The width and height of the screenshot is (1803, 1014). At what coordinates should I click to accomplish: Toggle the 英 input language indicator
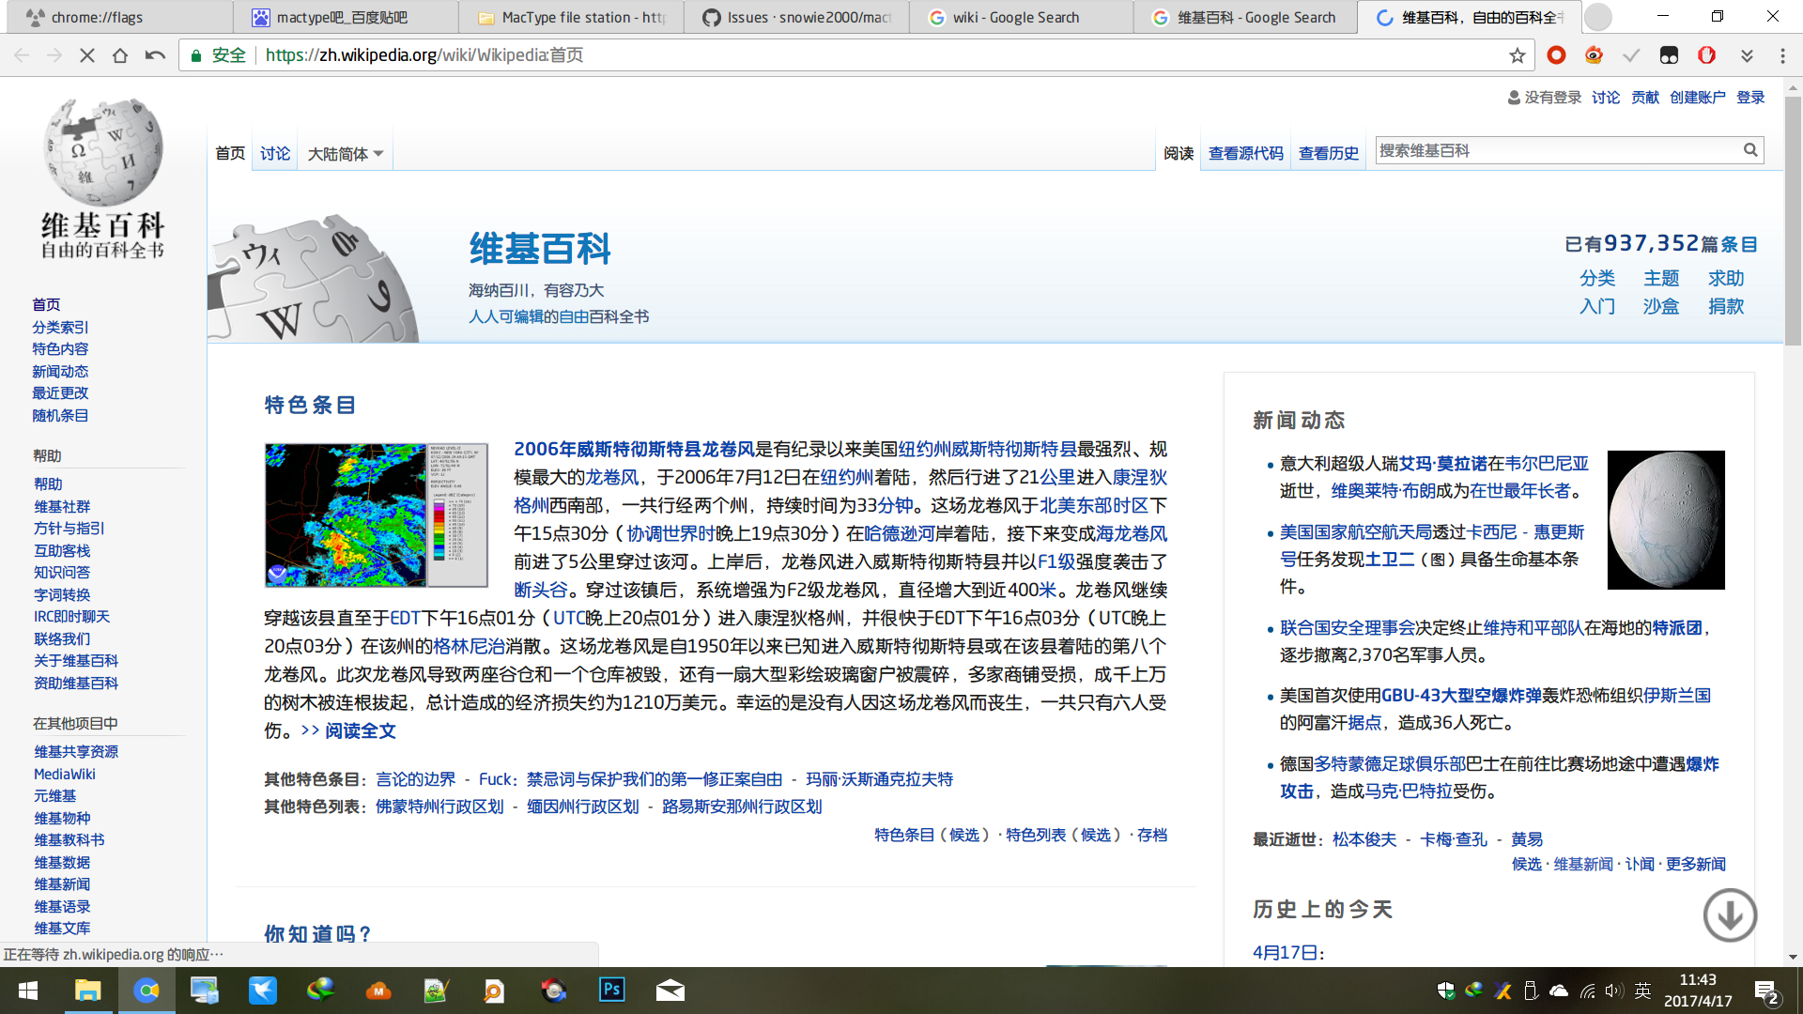pyautogui.click(x=1642, y=990)
